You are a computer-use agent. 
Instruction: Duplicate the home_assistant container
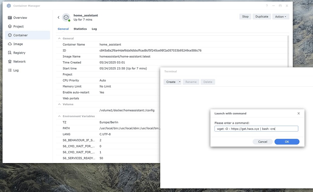[x=262, y=17]
